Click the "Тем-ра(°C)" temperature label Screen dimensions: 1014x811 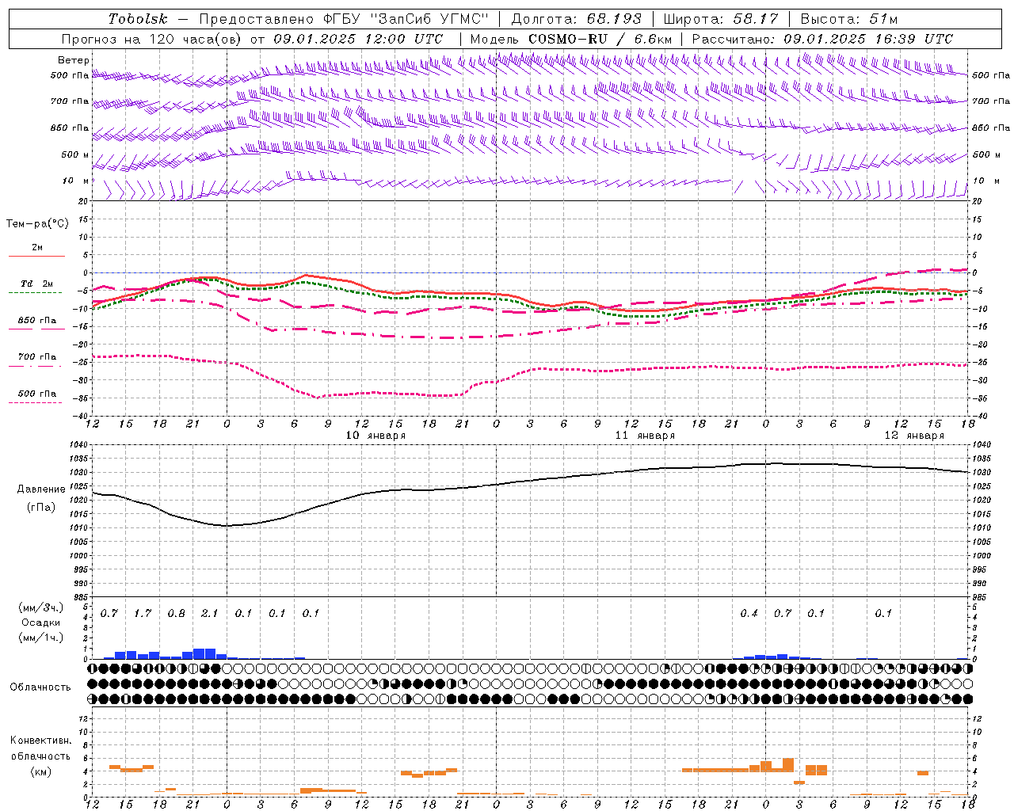pyautogui.click(x=37, y=224)
